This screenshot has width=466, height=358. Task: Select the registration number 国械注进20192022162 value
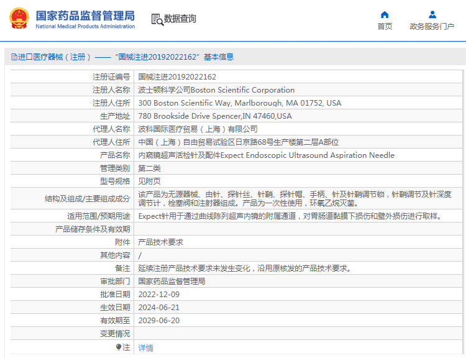[x=177, y=76]
